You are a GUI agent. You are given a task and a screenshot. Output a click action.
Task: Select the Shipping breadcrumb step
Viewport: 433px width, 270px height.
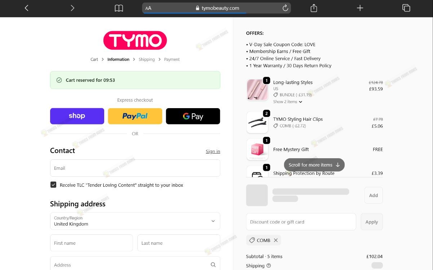click(146, 59)
